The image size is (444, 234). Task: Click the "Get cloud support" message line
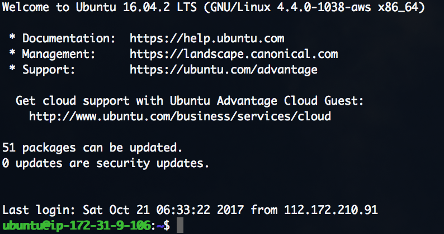(x=190, y=101)
